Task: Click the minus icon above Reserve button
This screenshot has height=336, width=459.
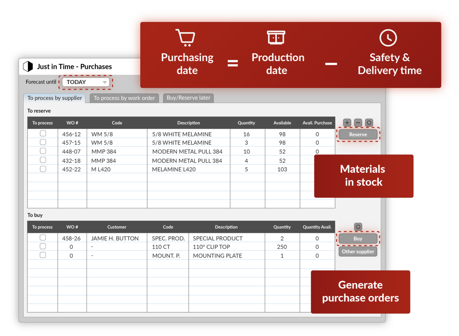Action: tap(358, 123)
